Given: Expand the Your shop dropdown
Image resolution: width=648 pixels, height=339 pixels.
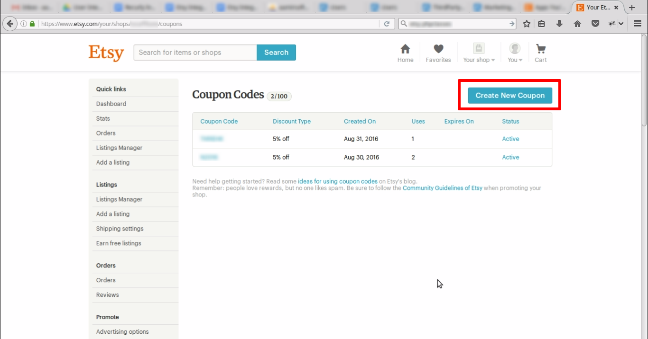Looking at the screenshot, I should (x=479, y=53).
